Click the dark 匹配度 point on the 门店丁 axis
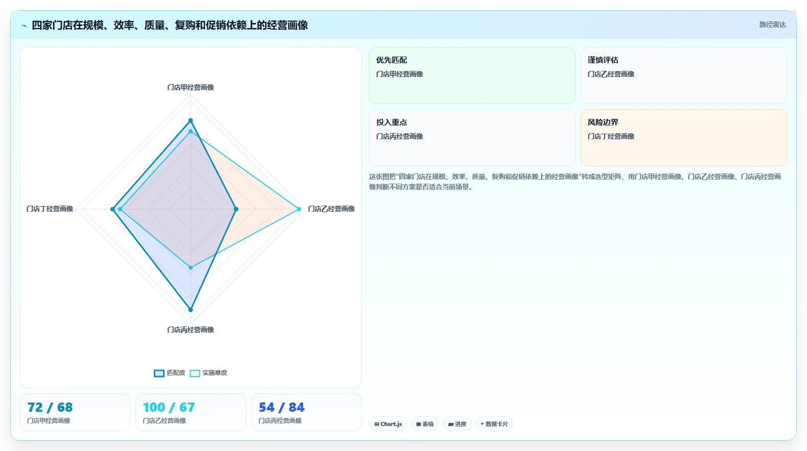Image resolution: width=807 pixels, height=451 pixels. coord(113,209)
